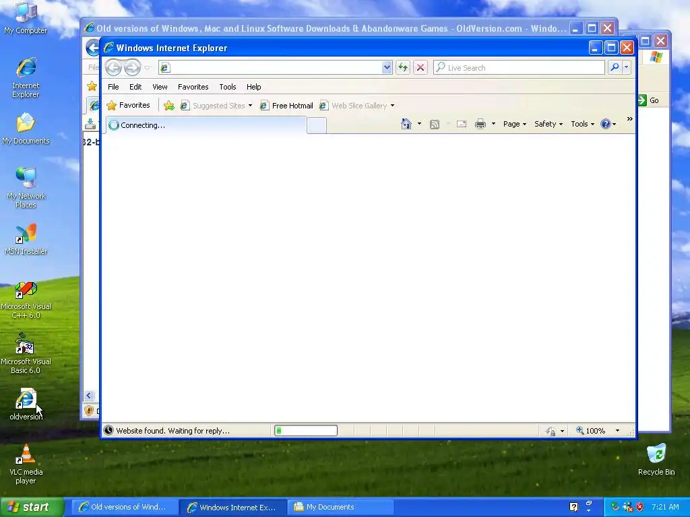The height and width of the screenshot is (517, 690).
Task: Open the Safety command bar menu
Action: [548, 124]
